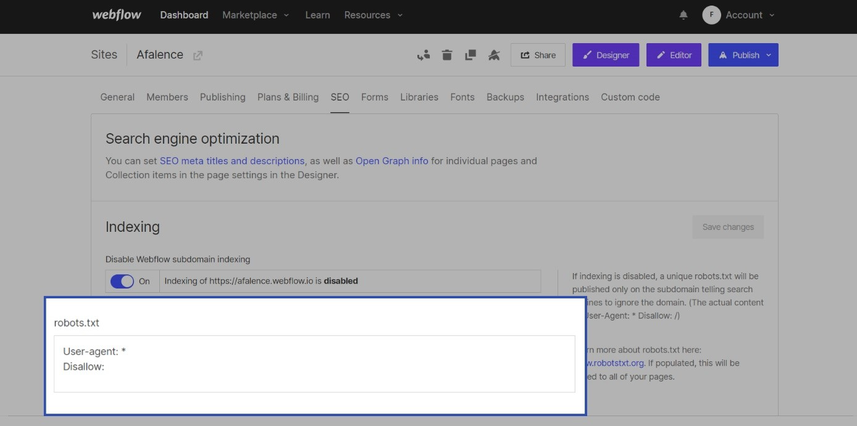Open the Afalence site external link icon
Viewport: 857px width, 426px height.
[x=198, y=55]
